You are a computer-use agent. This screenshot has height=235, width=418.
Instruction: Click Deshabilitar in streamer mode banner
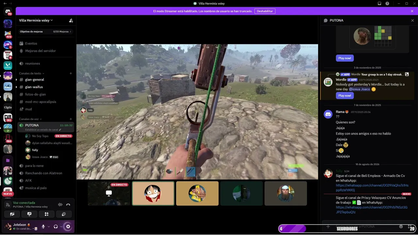coord(265,11)
